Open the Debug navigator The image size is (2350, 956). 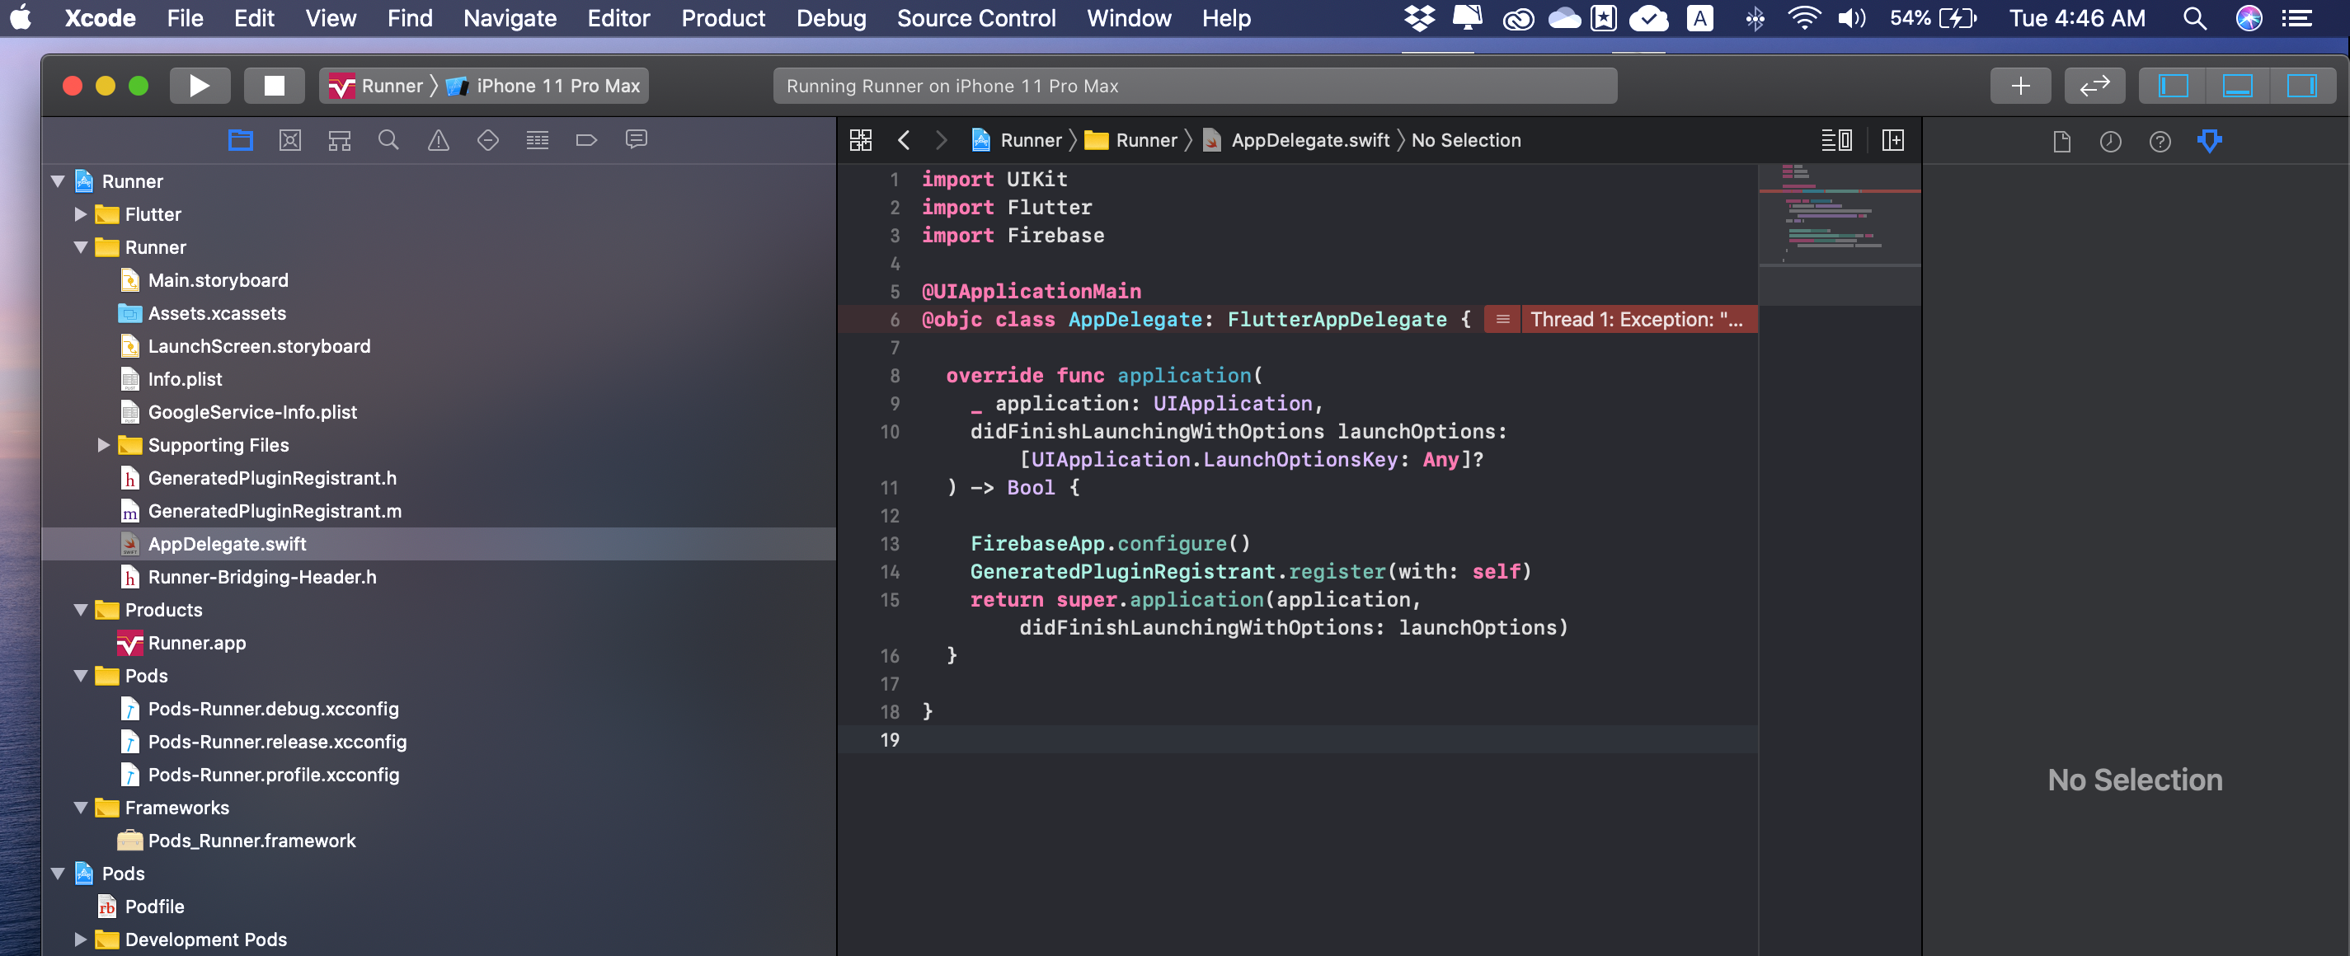coord(538,139)
